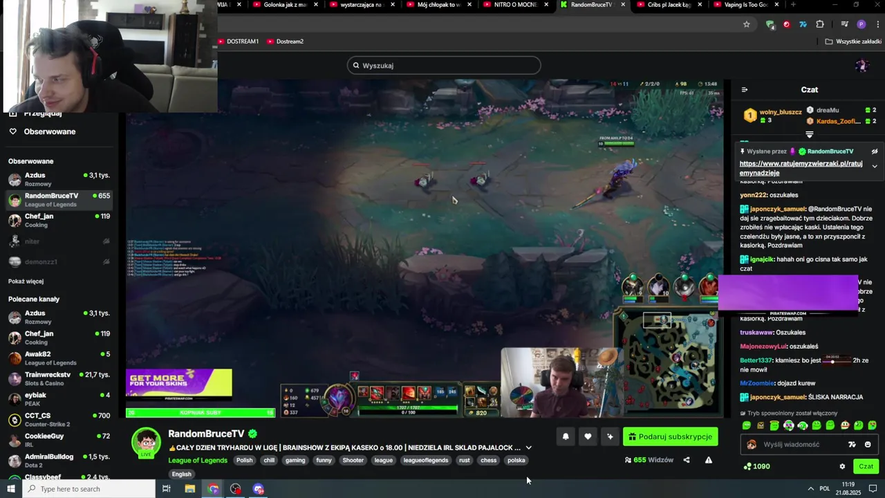Click the translate icon in message box
Image resolution: width=885 pixels, height=498 pixels.
(x=852, y=445)
